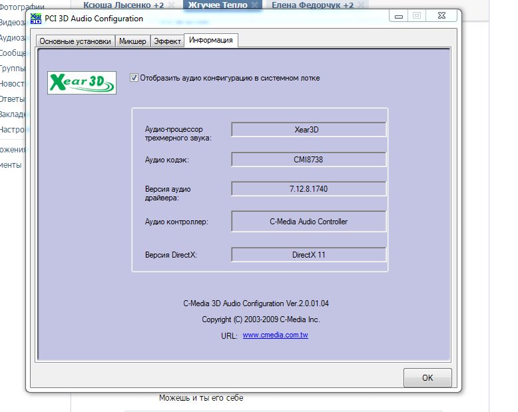Open Ксюша Лысенко chat tab in browser
This screenshot has height=412, width=518.
[x=123, y=5]
